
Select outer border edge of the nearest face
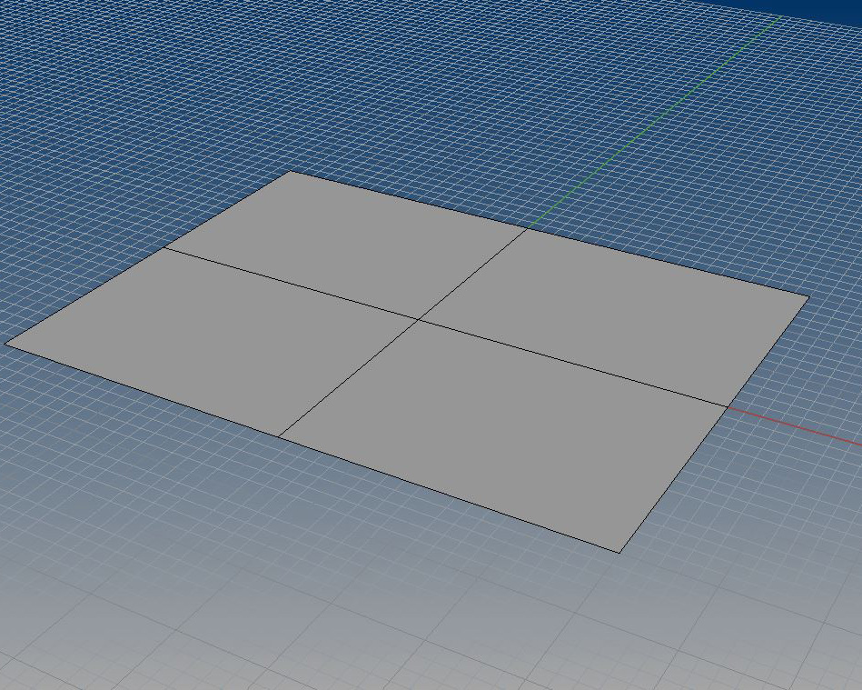coord(450,494)
